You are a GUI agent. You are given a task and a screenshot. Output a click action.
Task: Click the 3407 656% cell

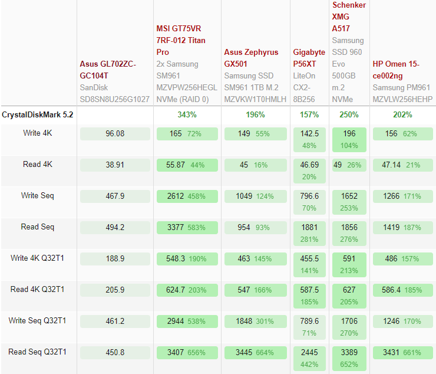click(x=187, y=352)
